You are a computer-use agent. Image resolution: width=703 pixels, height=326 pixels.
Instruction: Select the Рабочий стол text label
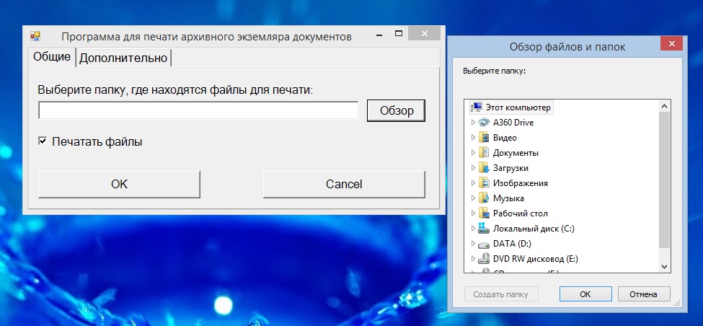pos(520,213)
